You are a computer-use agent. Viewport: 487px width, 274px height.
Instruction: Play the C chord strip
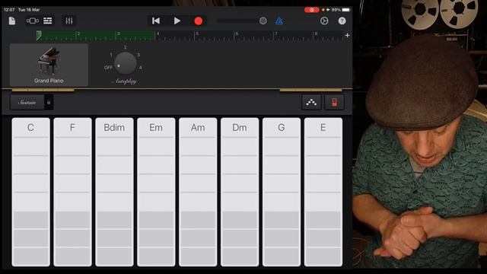[30, 192]
